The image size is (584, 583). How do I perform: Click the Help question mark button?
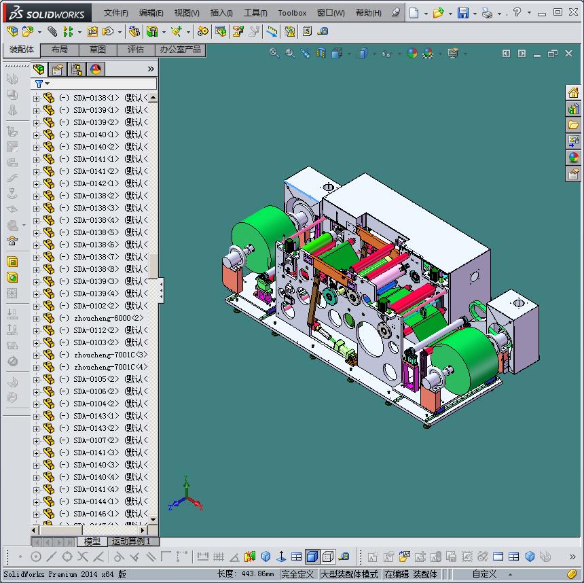tap(517, 12)
